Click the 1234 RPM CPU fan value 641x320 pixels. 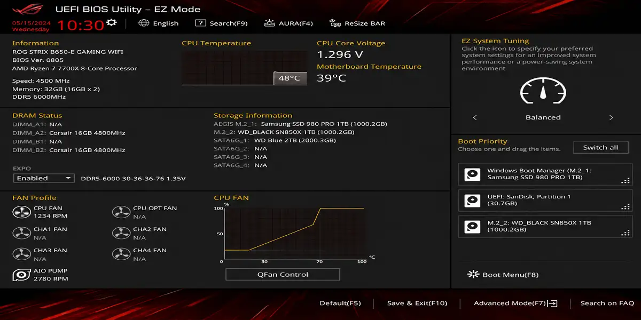(x=50, y=217)
